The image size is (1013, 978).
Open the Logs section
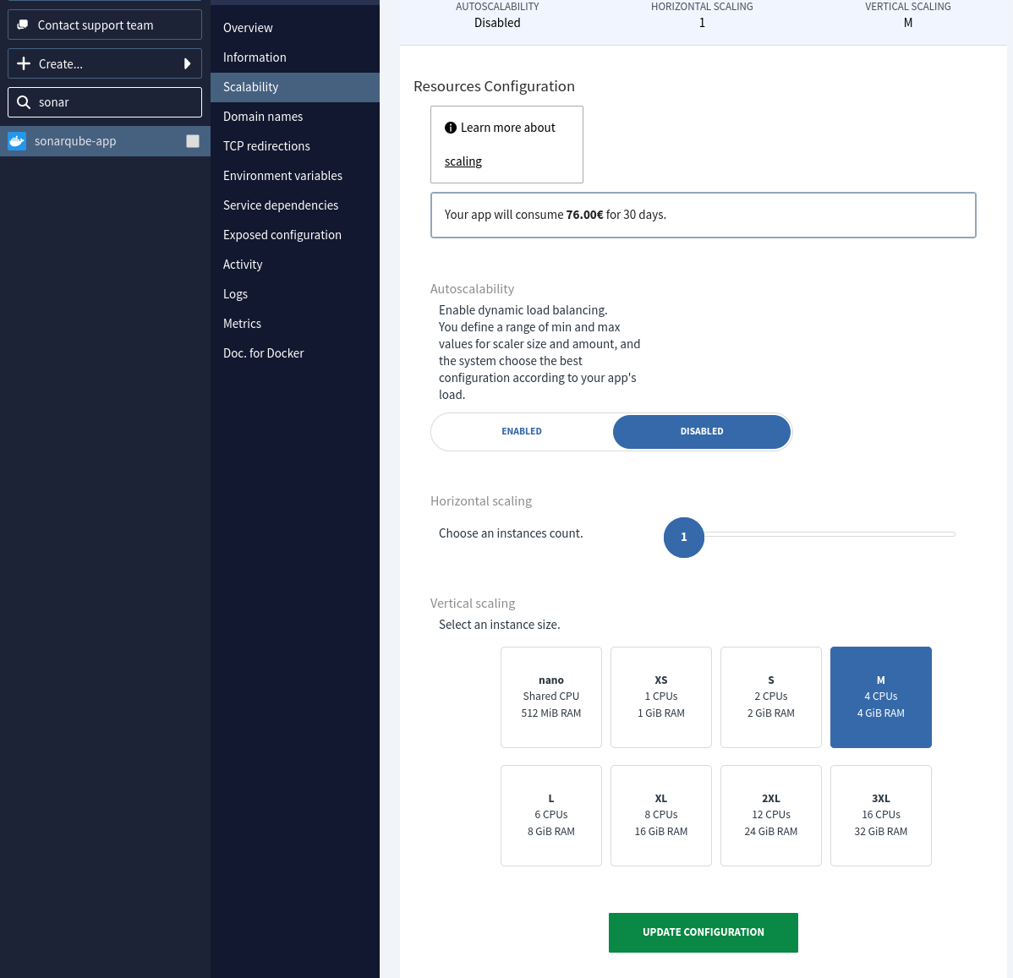[x=235, y=293]
